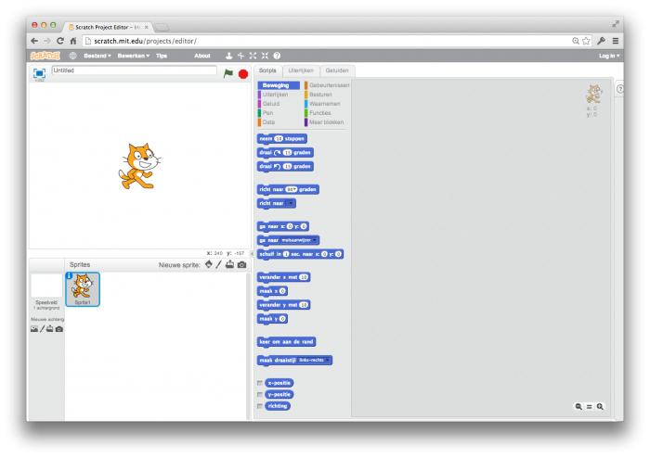The image size is (650, 458).
Task: Select the Uiterlijken block category
Action: point(275,95)
